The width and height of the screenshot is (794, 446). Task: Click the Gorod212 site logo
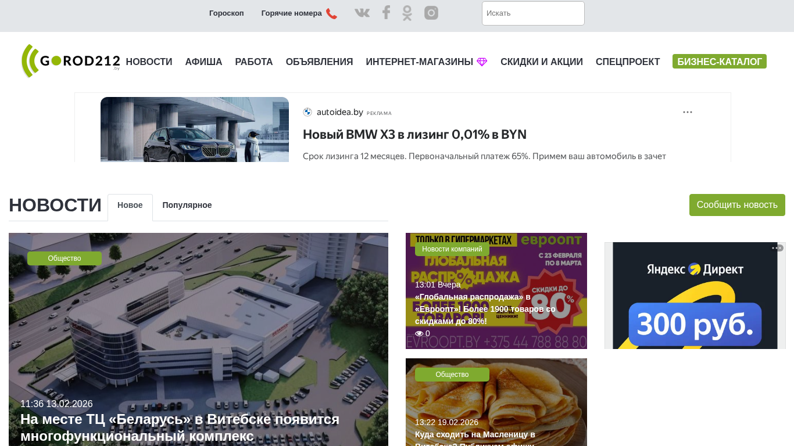(x=71, y=61)
